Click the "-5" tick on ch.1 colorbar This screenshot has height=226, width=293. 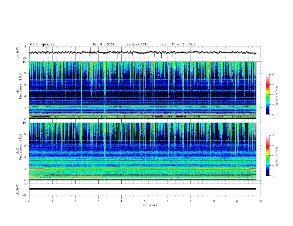273,95
